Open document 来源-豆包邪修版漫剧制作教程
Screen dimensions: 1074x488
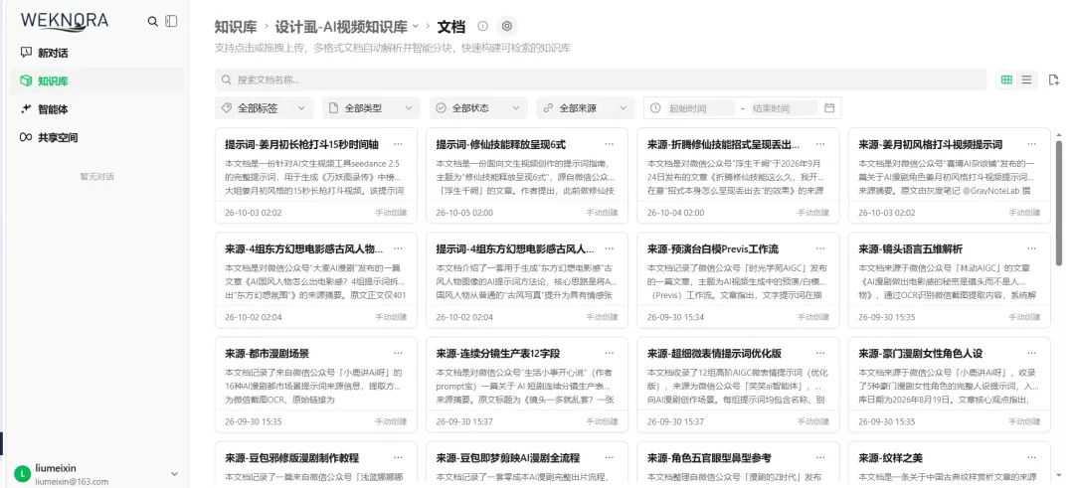pos(291,458)
